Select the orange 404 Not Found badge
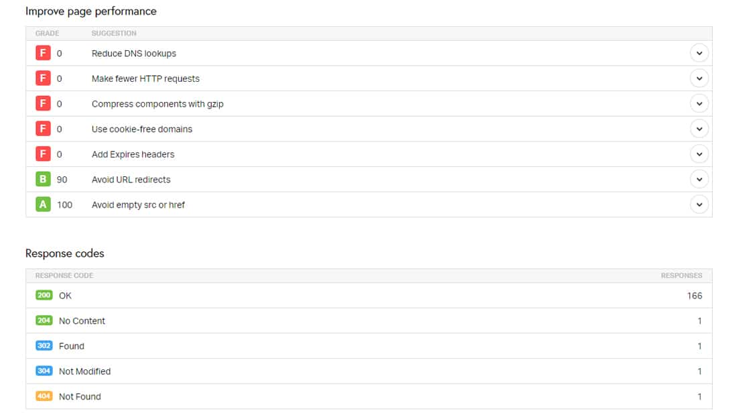 44,396
